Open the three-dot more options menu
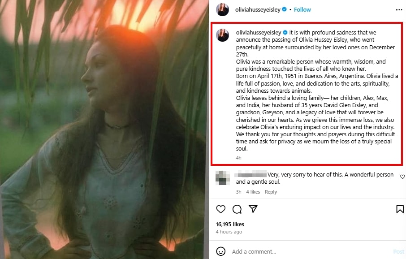 pyautogui.click(x=399, y=9)
